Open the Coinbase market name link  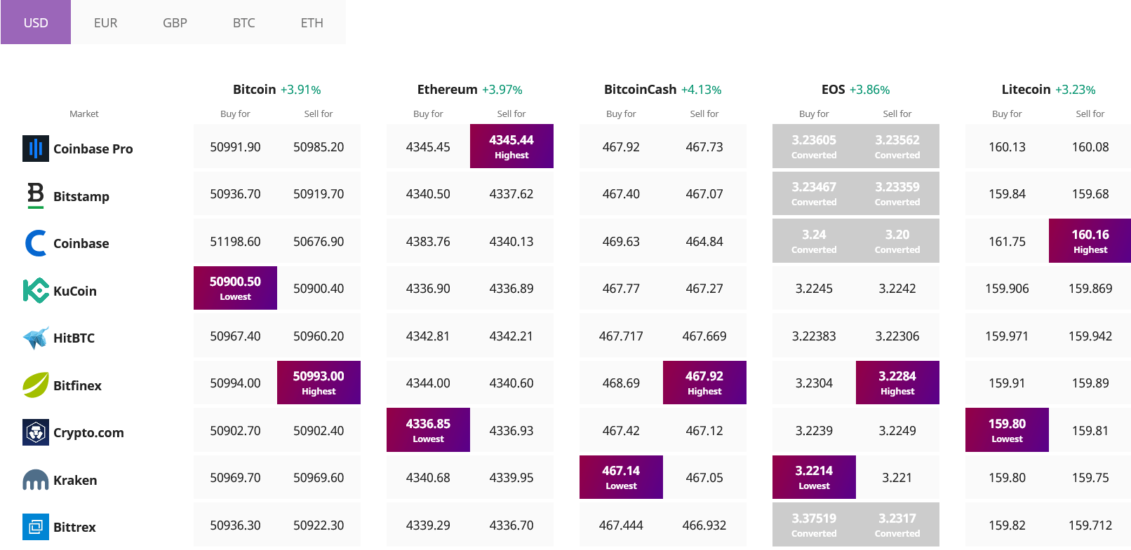pyautogui.click(x=81, y=243)
